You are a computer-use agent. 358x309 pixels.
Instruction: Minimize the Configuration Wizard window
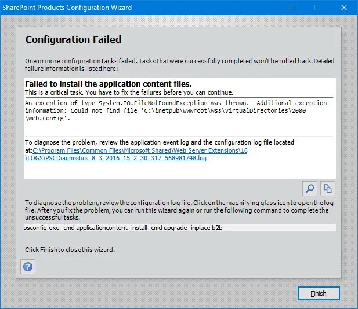pyautogui.click(x=291, y=8)
